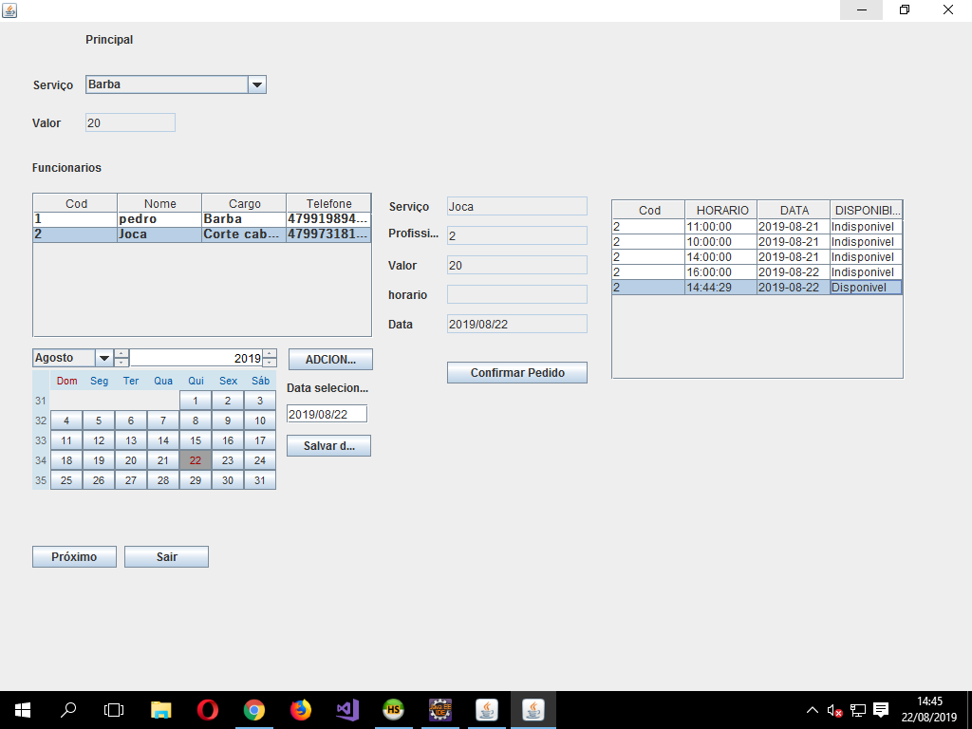Viewport: 972px width, 729px height.
Task: Select day 20 in the calendar
Action: (131, 460)
